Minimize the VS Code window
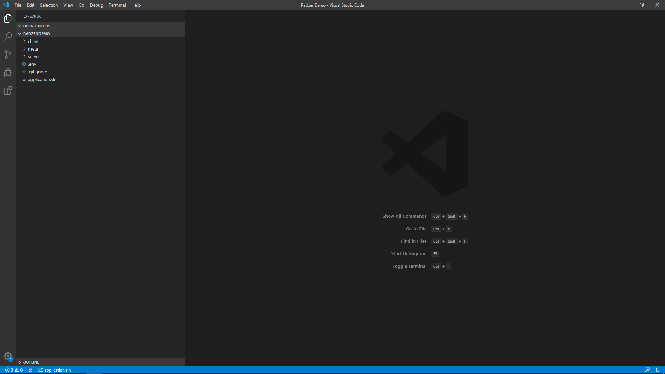The image size is (665, 374). 626,5
